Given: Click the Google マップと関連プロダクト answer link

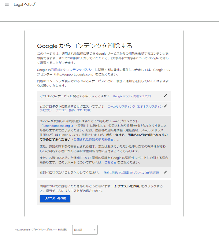Looking at the screenshot, I should (x=132, y=96).
